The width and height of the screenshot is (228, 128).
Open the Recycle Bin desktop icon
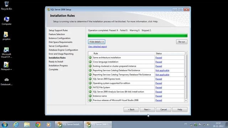tap(6, 6)
